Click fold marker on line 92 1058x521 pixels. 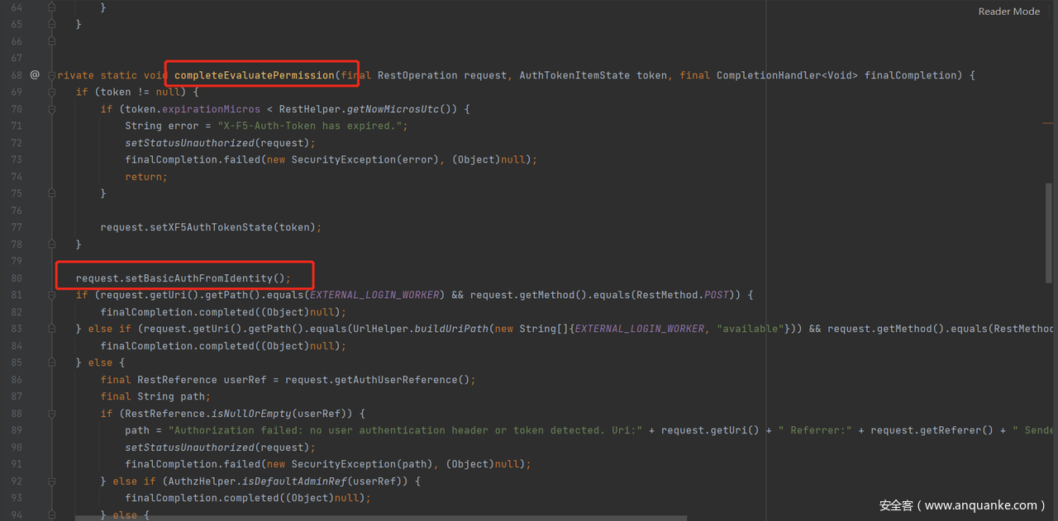click(x=51, y=481)
